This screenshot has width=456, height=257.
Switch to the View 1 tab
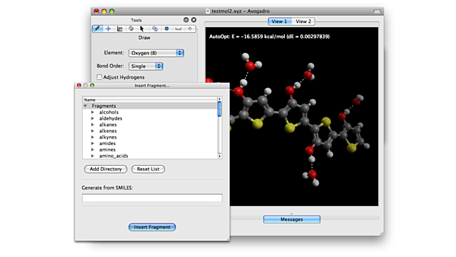pyautogui.click(x=280, y=21)
